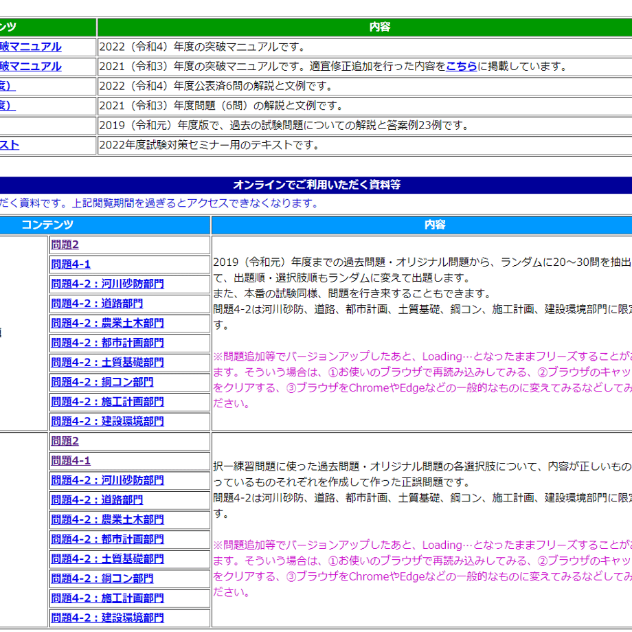Open 問題4-2：道路部門 in the 正誤問題 group

(97, 500)
